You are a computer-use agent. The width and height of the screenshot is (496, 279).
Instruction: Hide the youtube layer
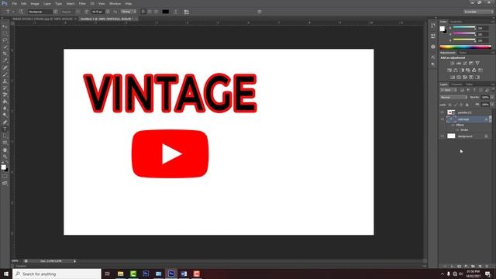point(443,112)
